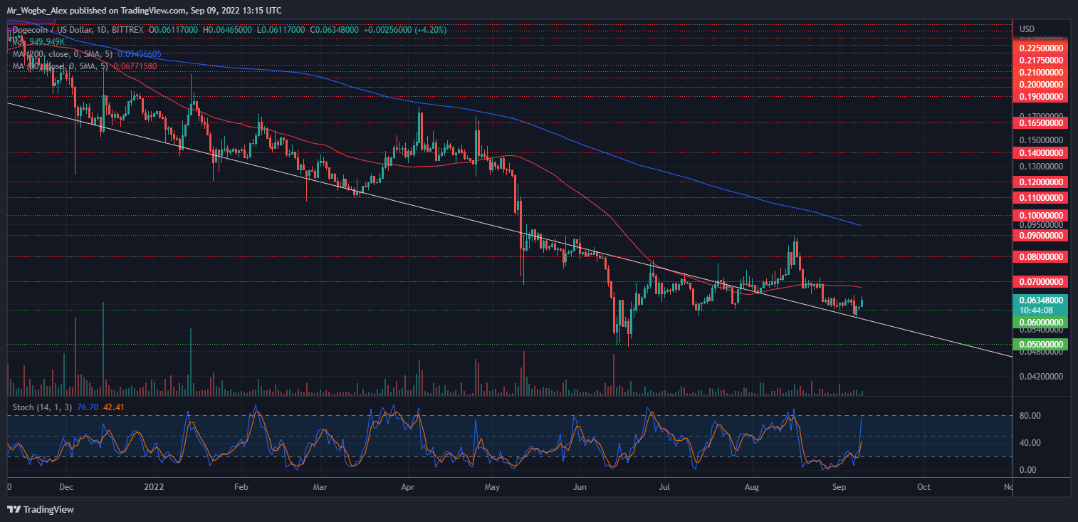Click the +4.20% change value
The height and width of the screenshot is (522, 1078).
pyautogui.click(x=429, y=31)
